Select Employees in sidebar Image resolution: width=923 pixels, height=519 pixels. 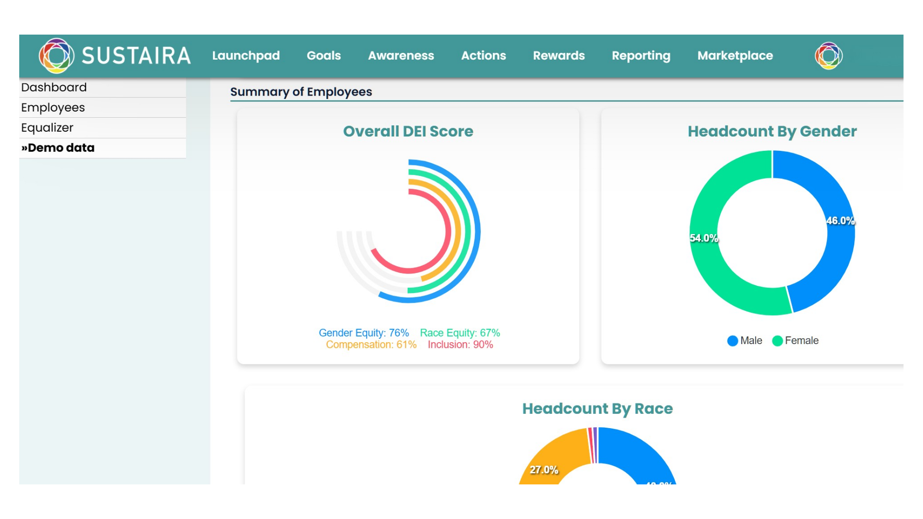click(x=53, y=108)
